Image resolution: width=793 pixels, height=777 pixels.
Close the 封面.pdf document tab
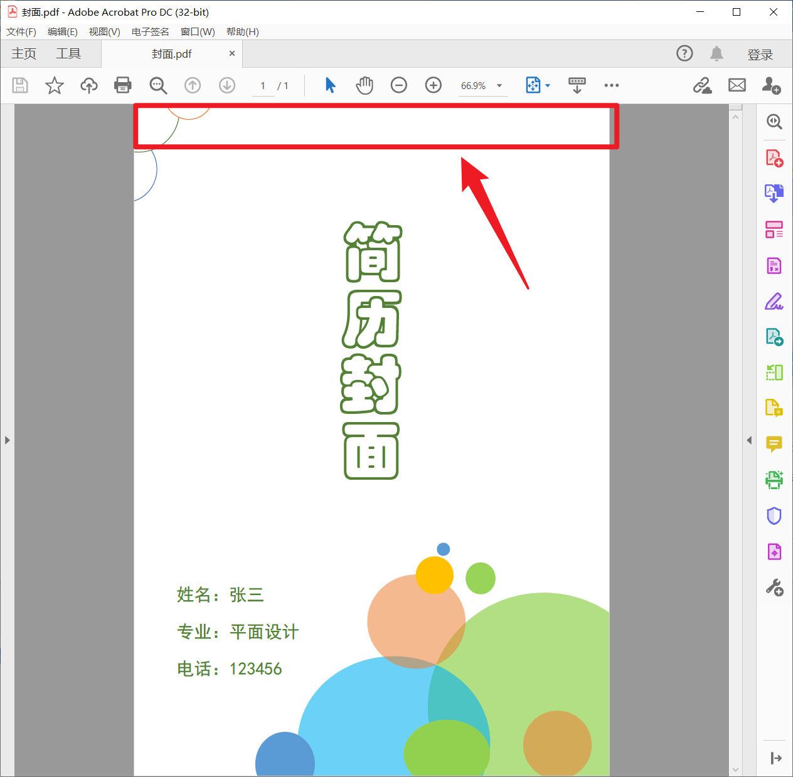tap(232, 54)
